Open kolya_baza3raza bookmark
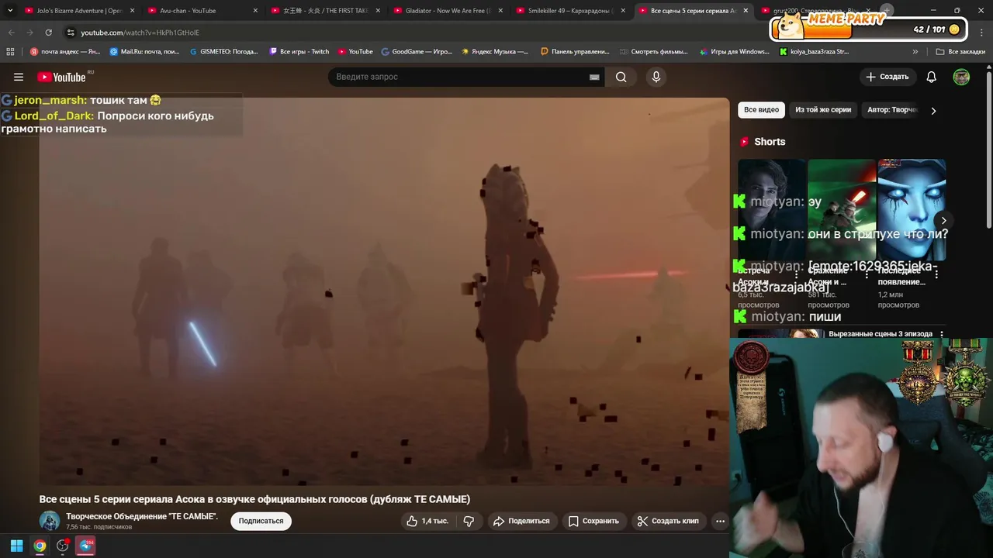 pos(815,52)
